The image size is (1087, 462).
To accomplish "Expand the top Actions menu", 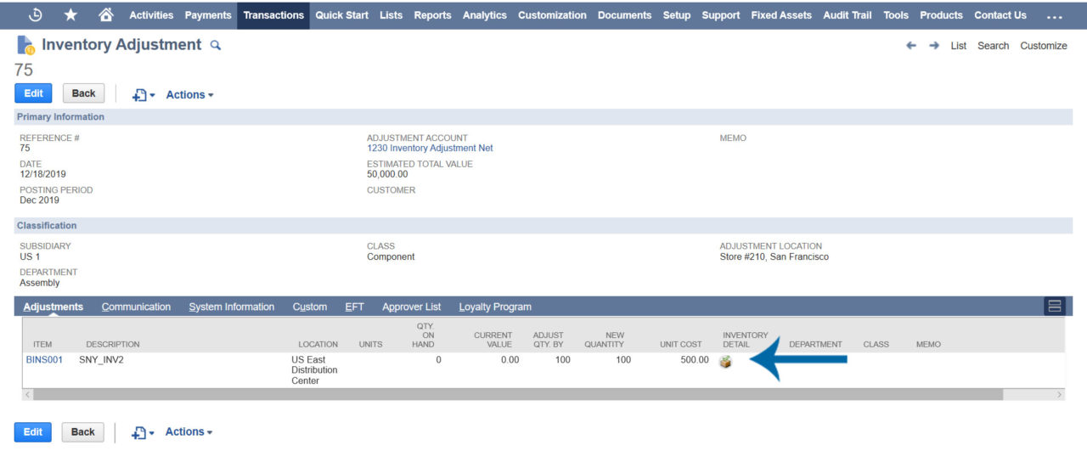I will pos(189,95).
